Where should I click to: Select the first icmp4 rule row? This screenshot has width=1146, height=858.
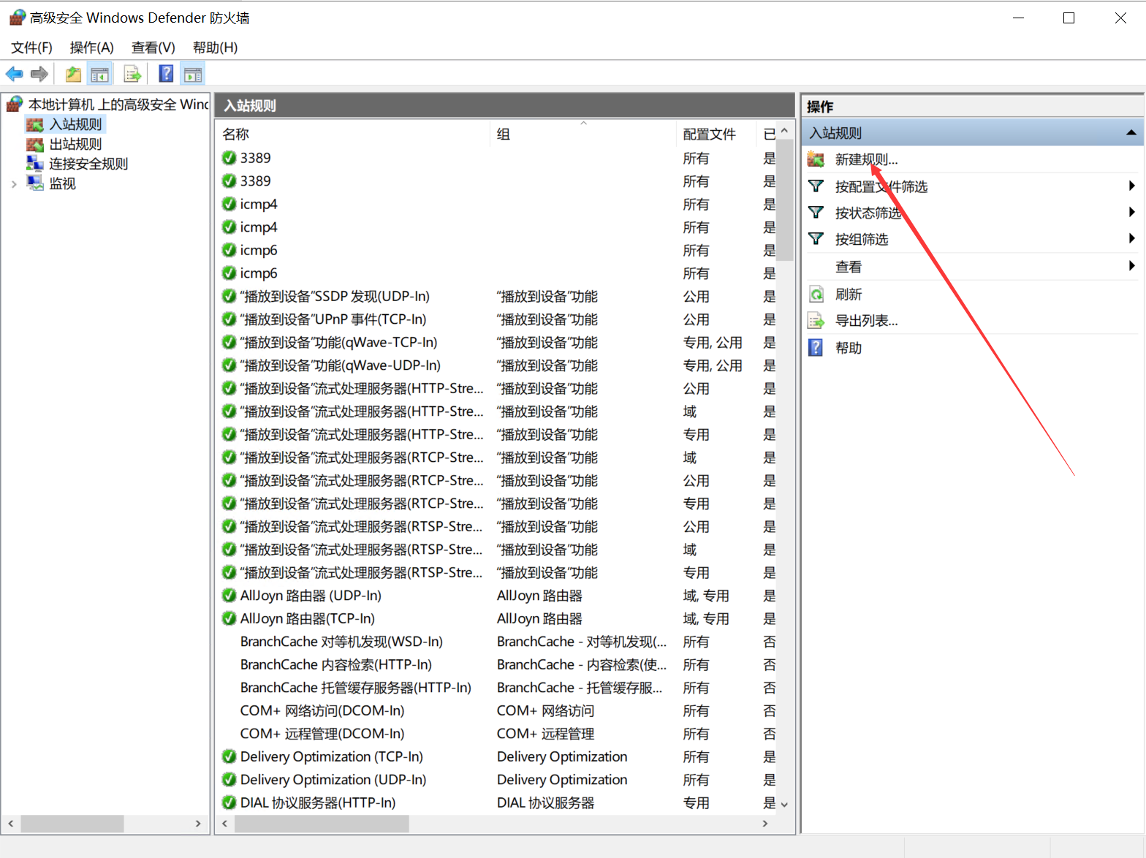[497, 204]
